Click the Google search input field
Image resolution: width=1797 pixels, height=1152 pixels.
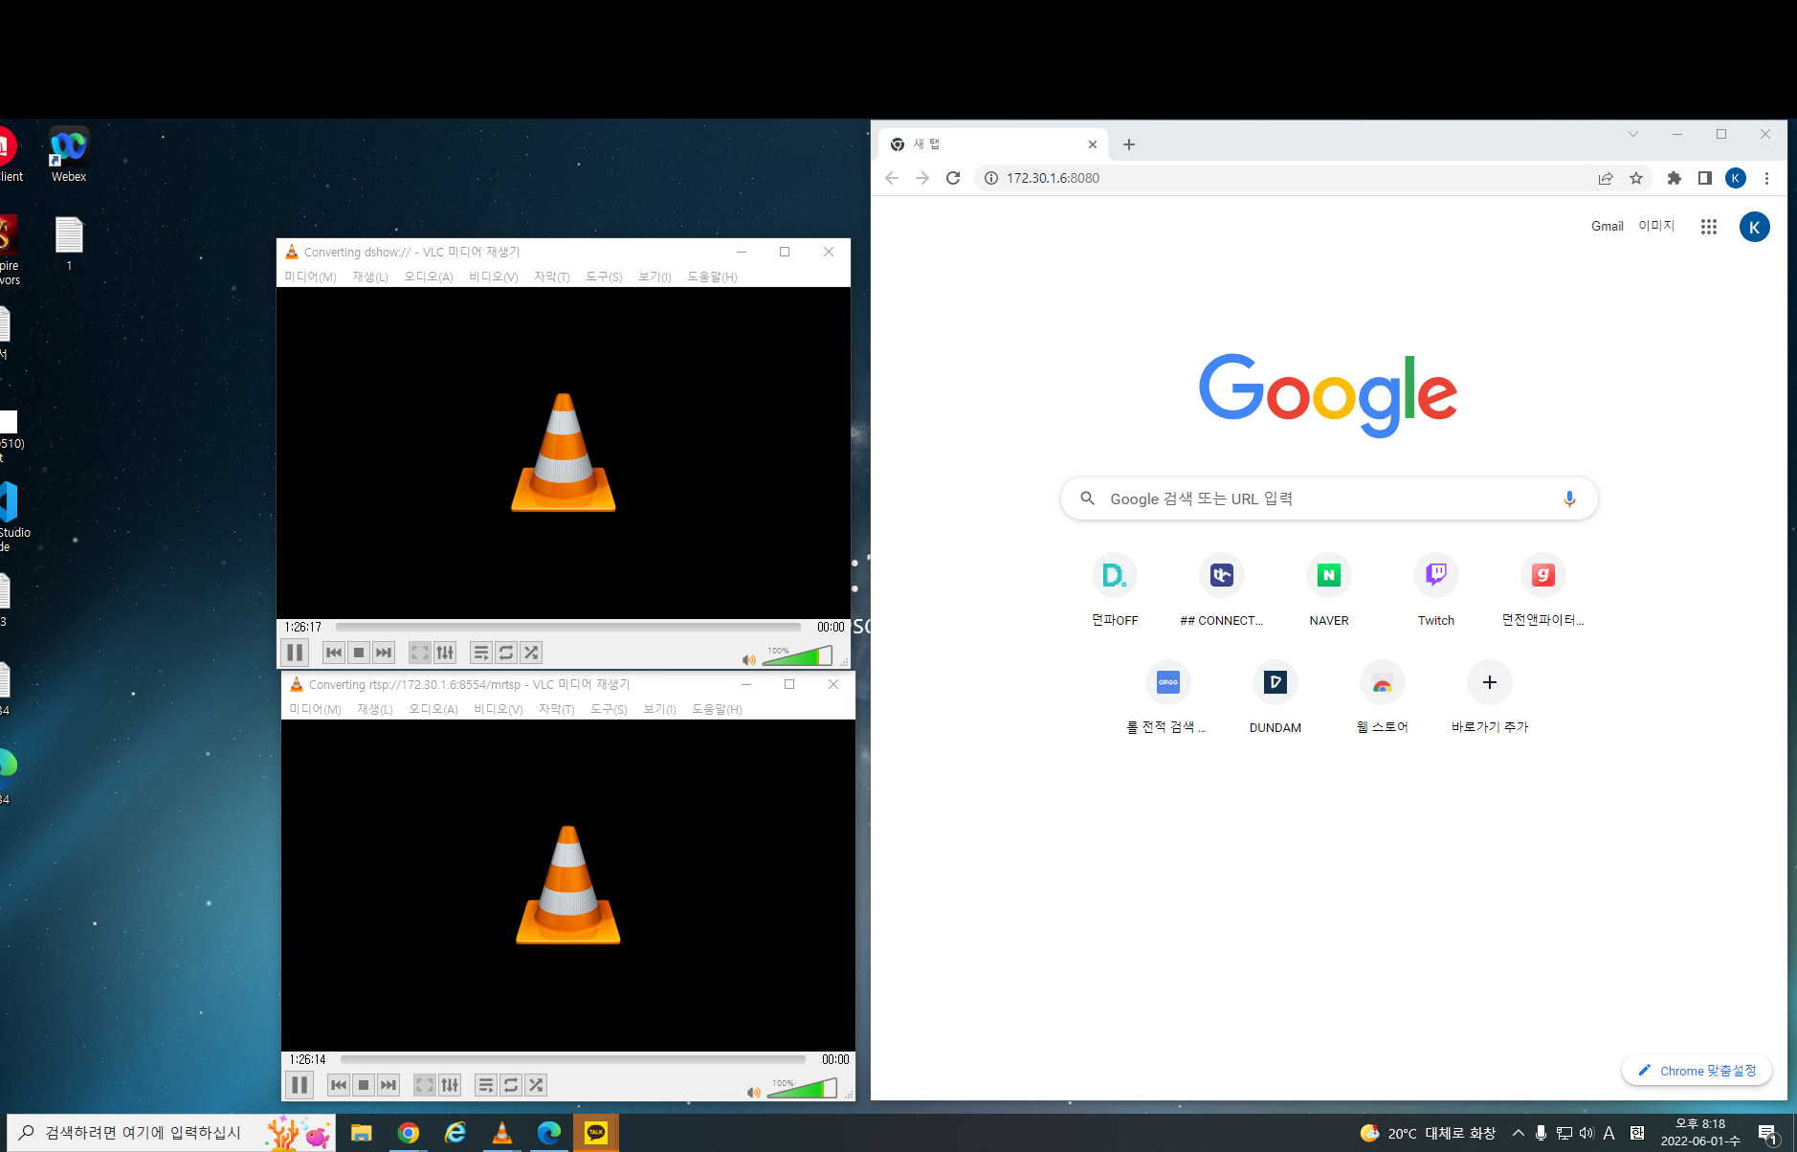pyautogui.click(x=1329, y=498)
